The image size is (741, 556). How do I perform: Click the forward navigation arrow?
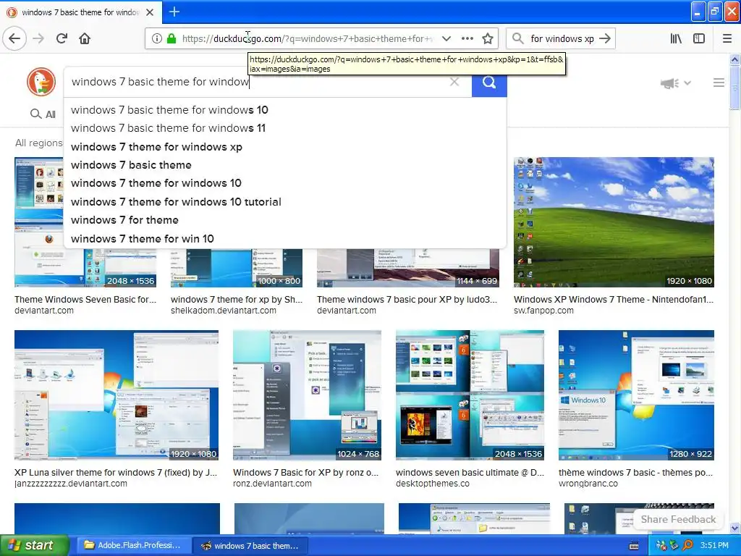coord(39,39)
